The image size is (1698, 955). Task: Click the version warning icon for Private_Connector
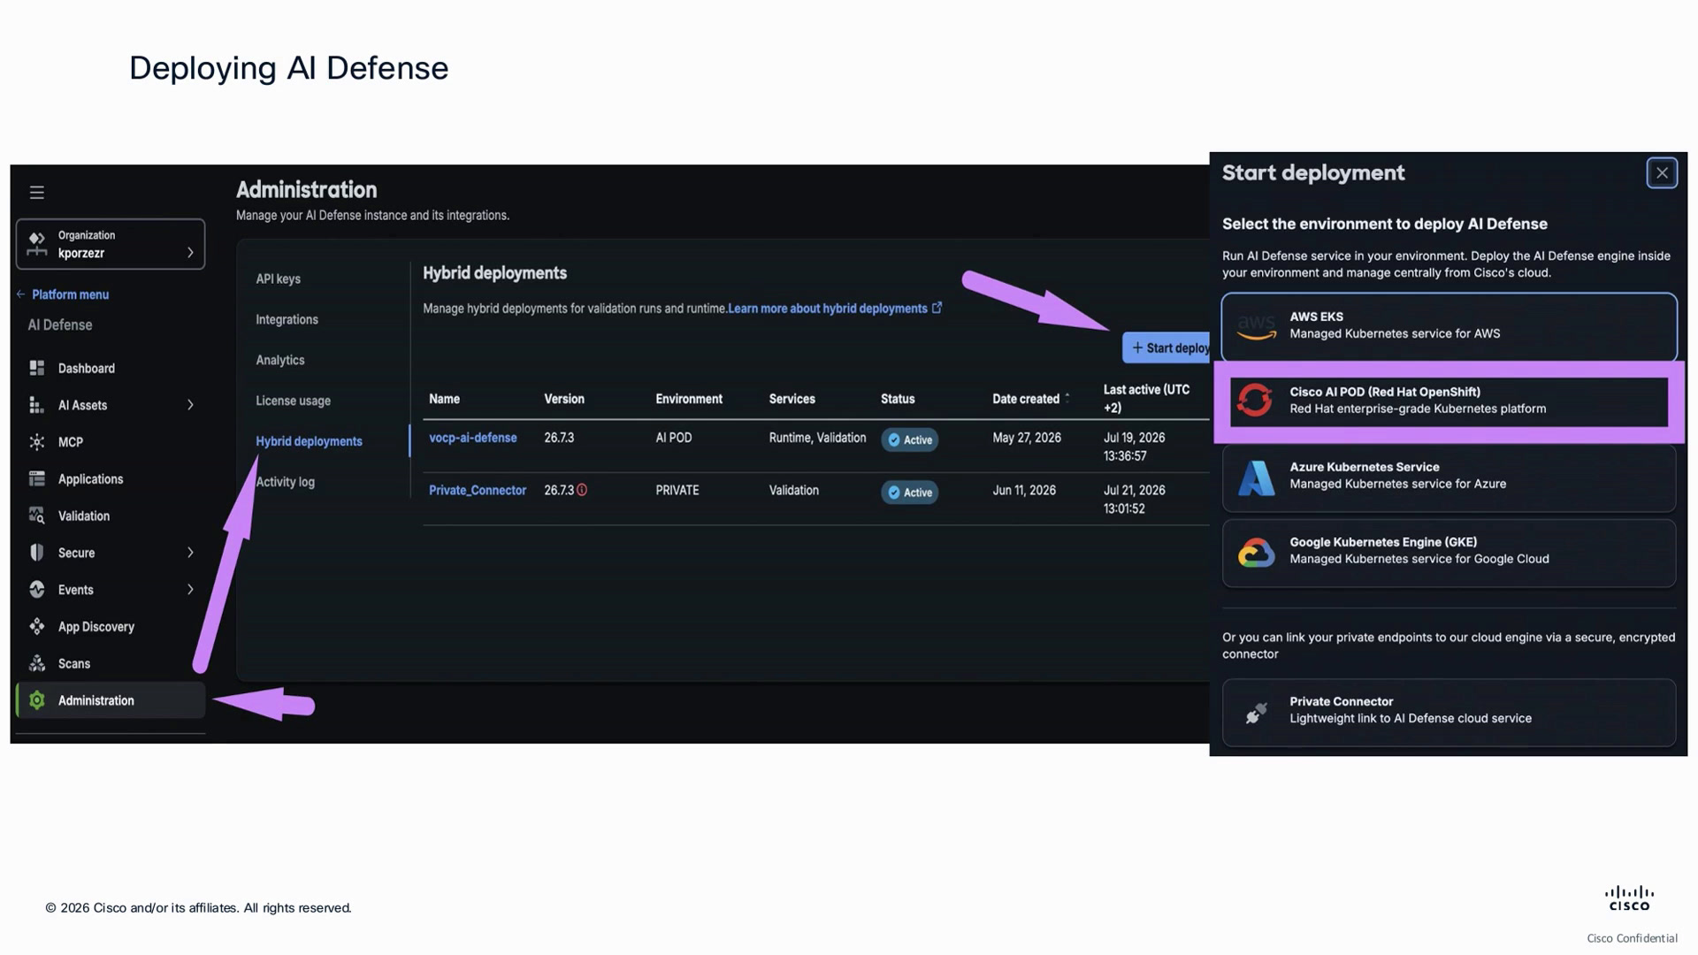click(582, 490)
